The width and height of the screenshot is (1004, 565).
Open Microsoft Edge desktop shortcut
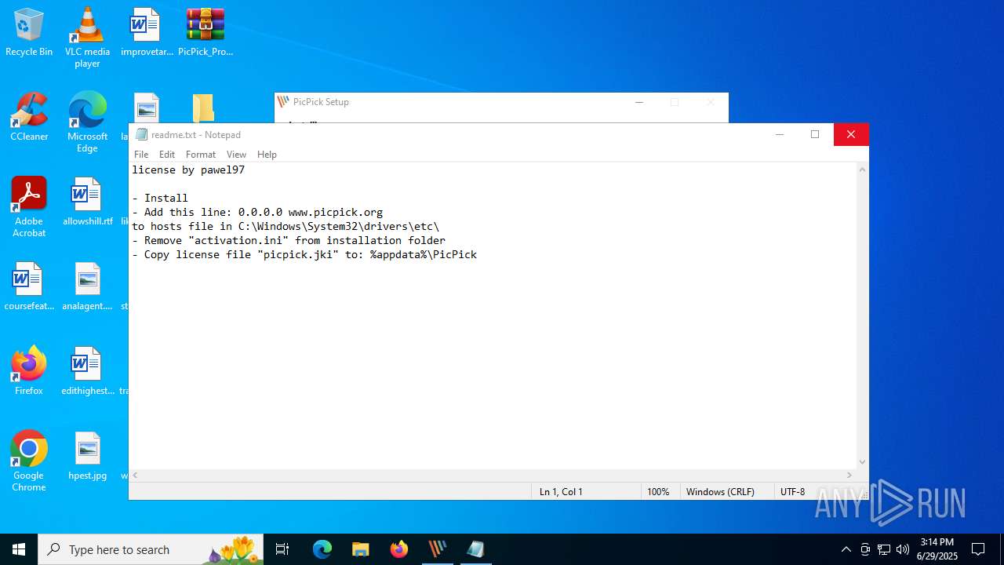click(x=87, y=122)
